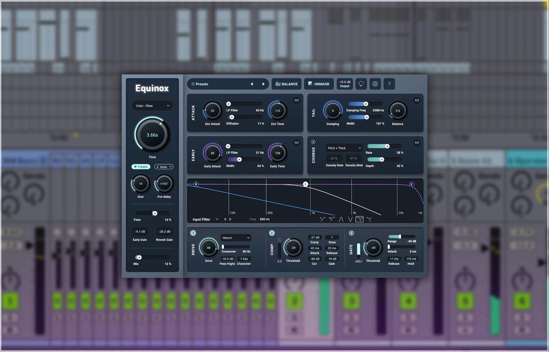Open the help question mark icon
Image resolution: width=549 pixels, height=352 pixels.
(x=389, y=84)
